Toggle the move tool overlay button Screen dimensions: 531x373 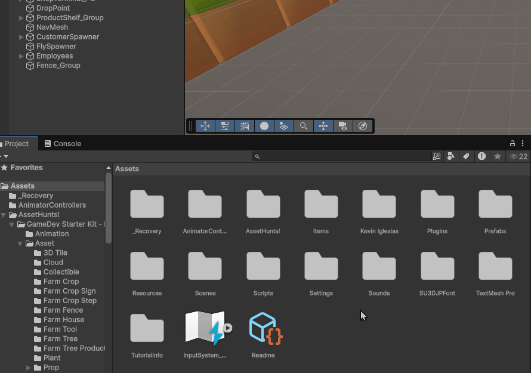(x=205, y=126)
